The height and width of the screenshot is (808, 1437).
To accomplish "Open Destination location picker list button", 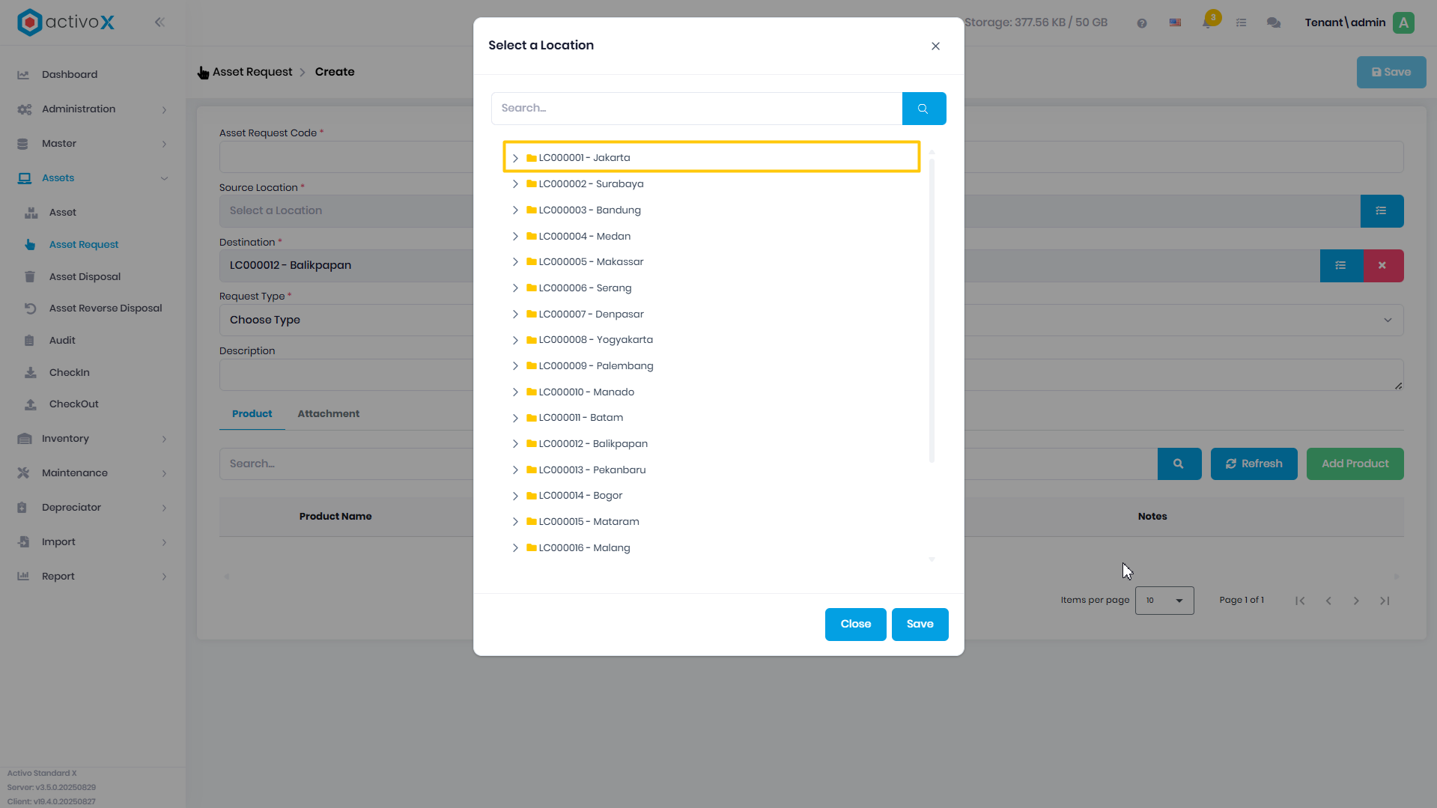I will pos(1341,266).
